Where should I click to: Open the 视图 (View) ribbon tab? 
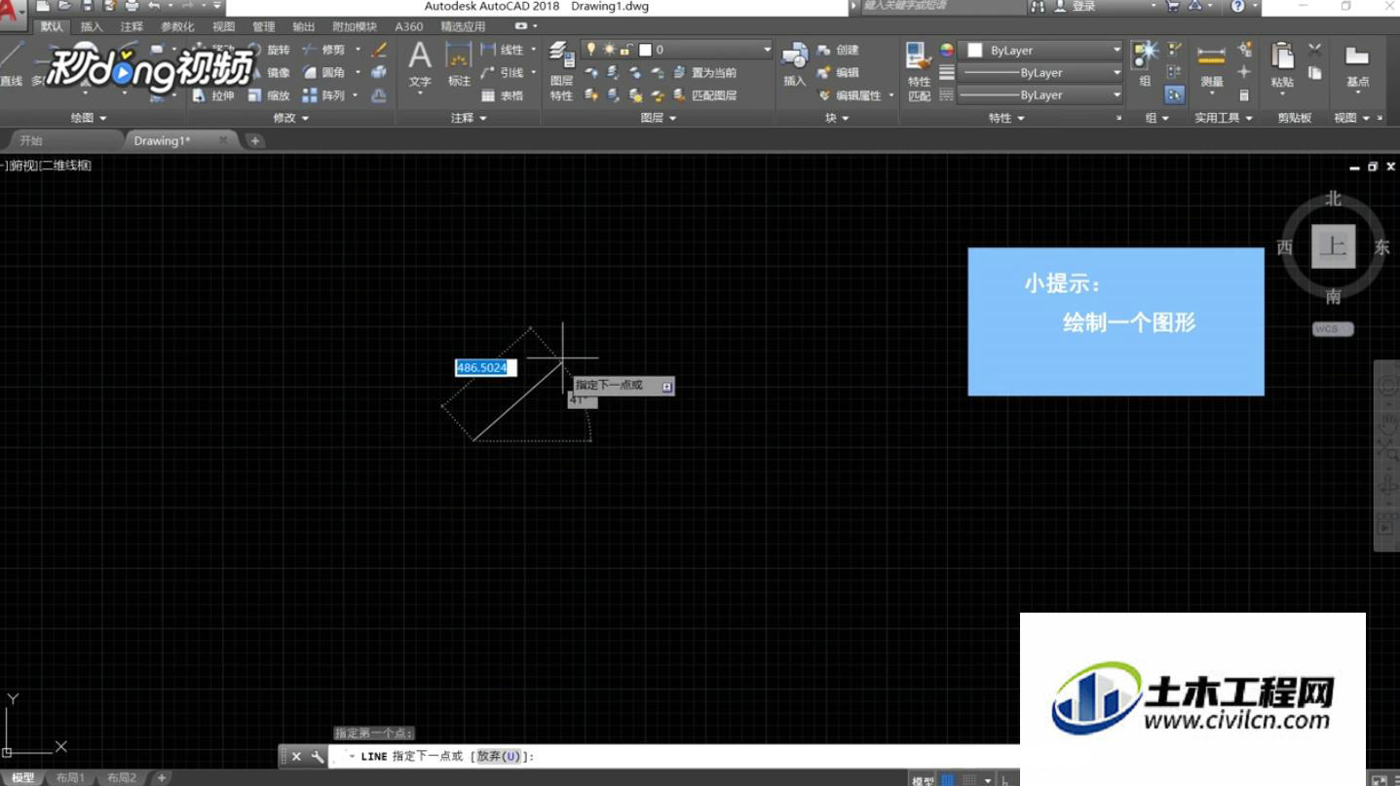click(x=223, y=27)
